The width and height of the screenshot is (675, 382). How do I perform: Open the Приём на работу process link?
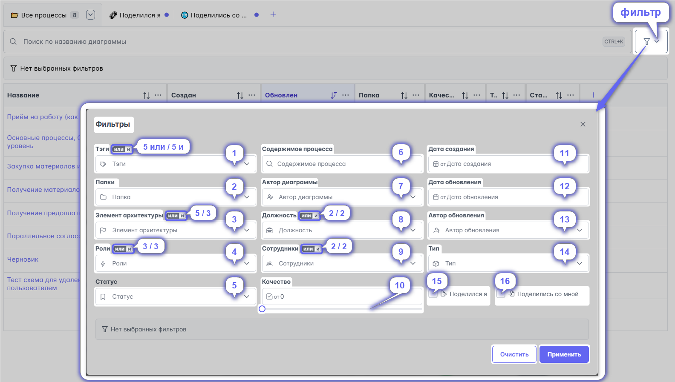43,117
